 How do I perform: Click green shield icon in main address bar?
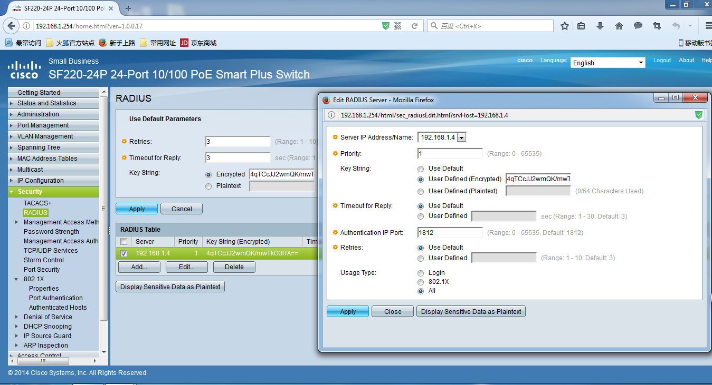(x=386, y=26)
